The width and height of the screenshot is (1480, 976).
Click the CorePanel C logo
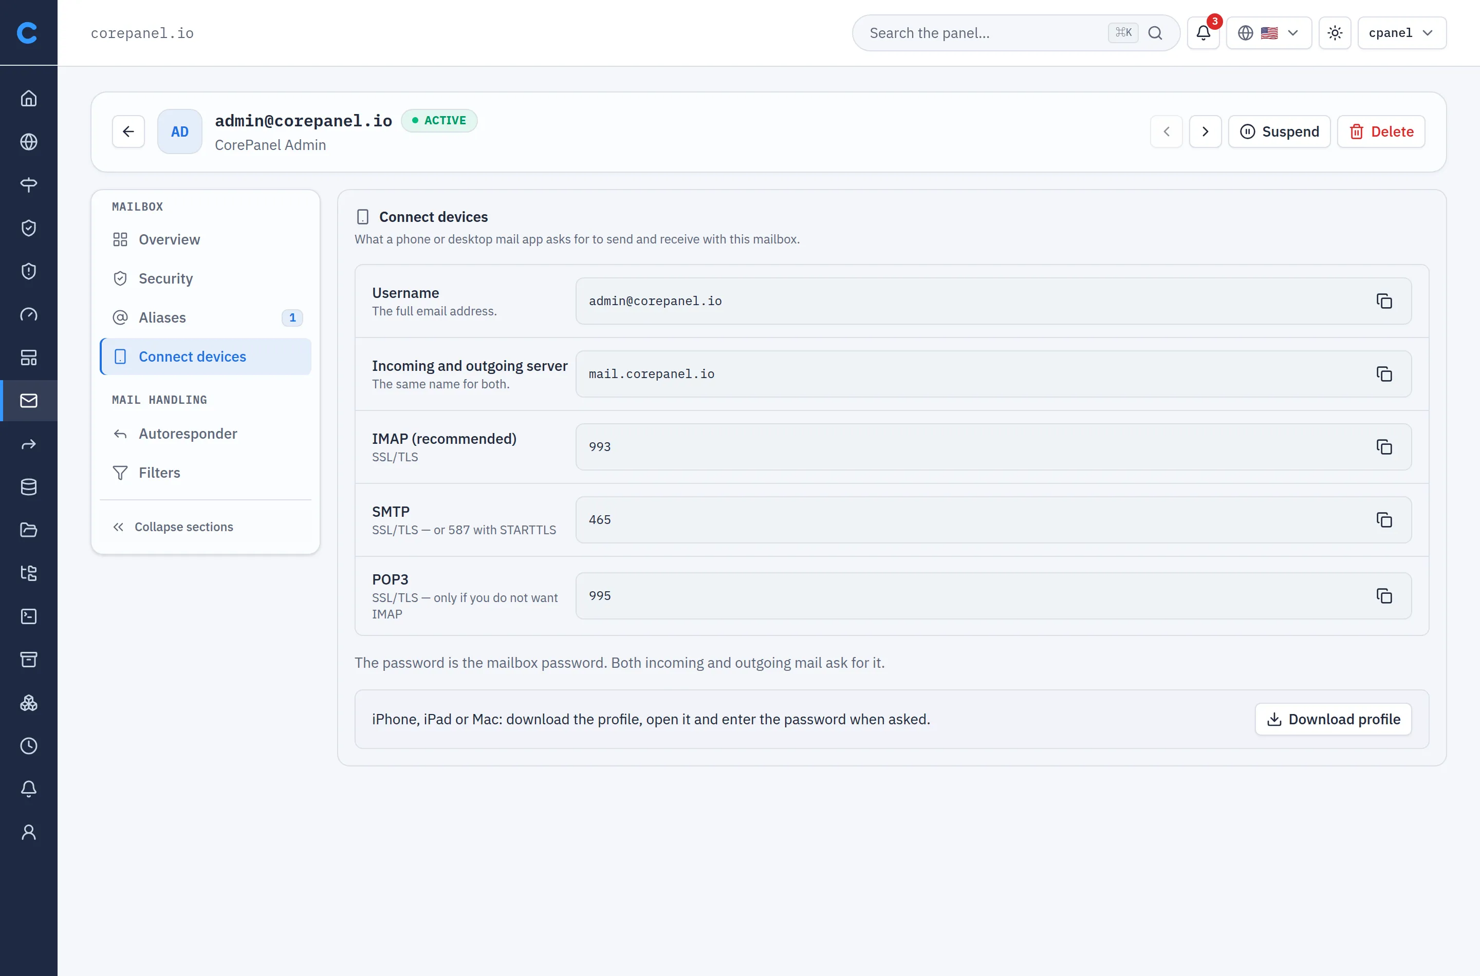pyautogui.click(x=27, y=32)
